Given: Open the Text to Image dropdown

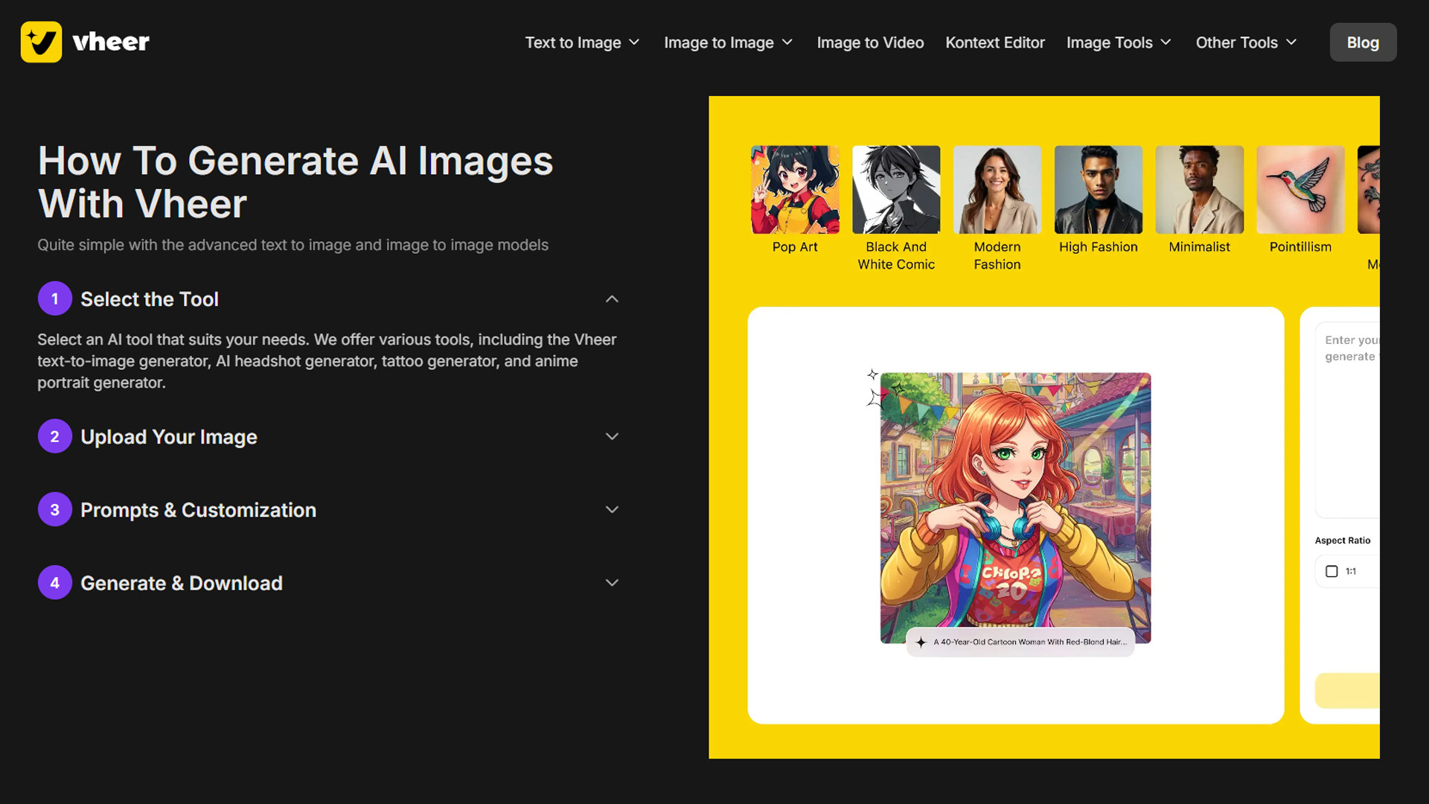Looking at the screenshot, I should point(581,42).
